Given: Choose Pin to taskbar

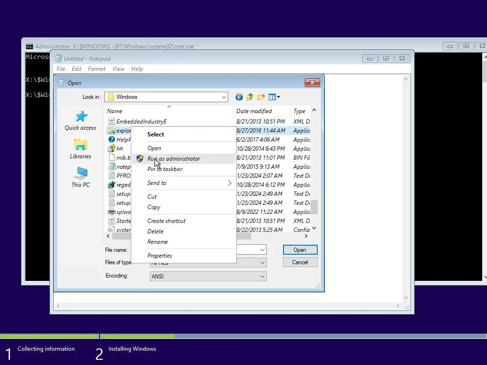Looking at the screenshot, I should [x=184, y=169].
